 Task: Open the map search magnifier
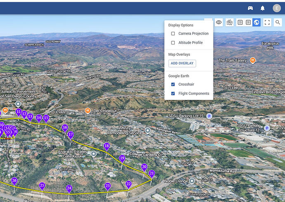coord(278,22)
